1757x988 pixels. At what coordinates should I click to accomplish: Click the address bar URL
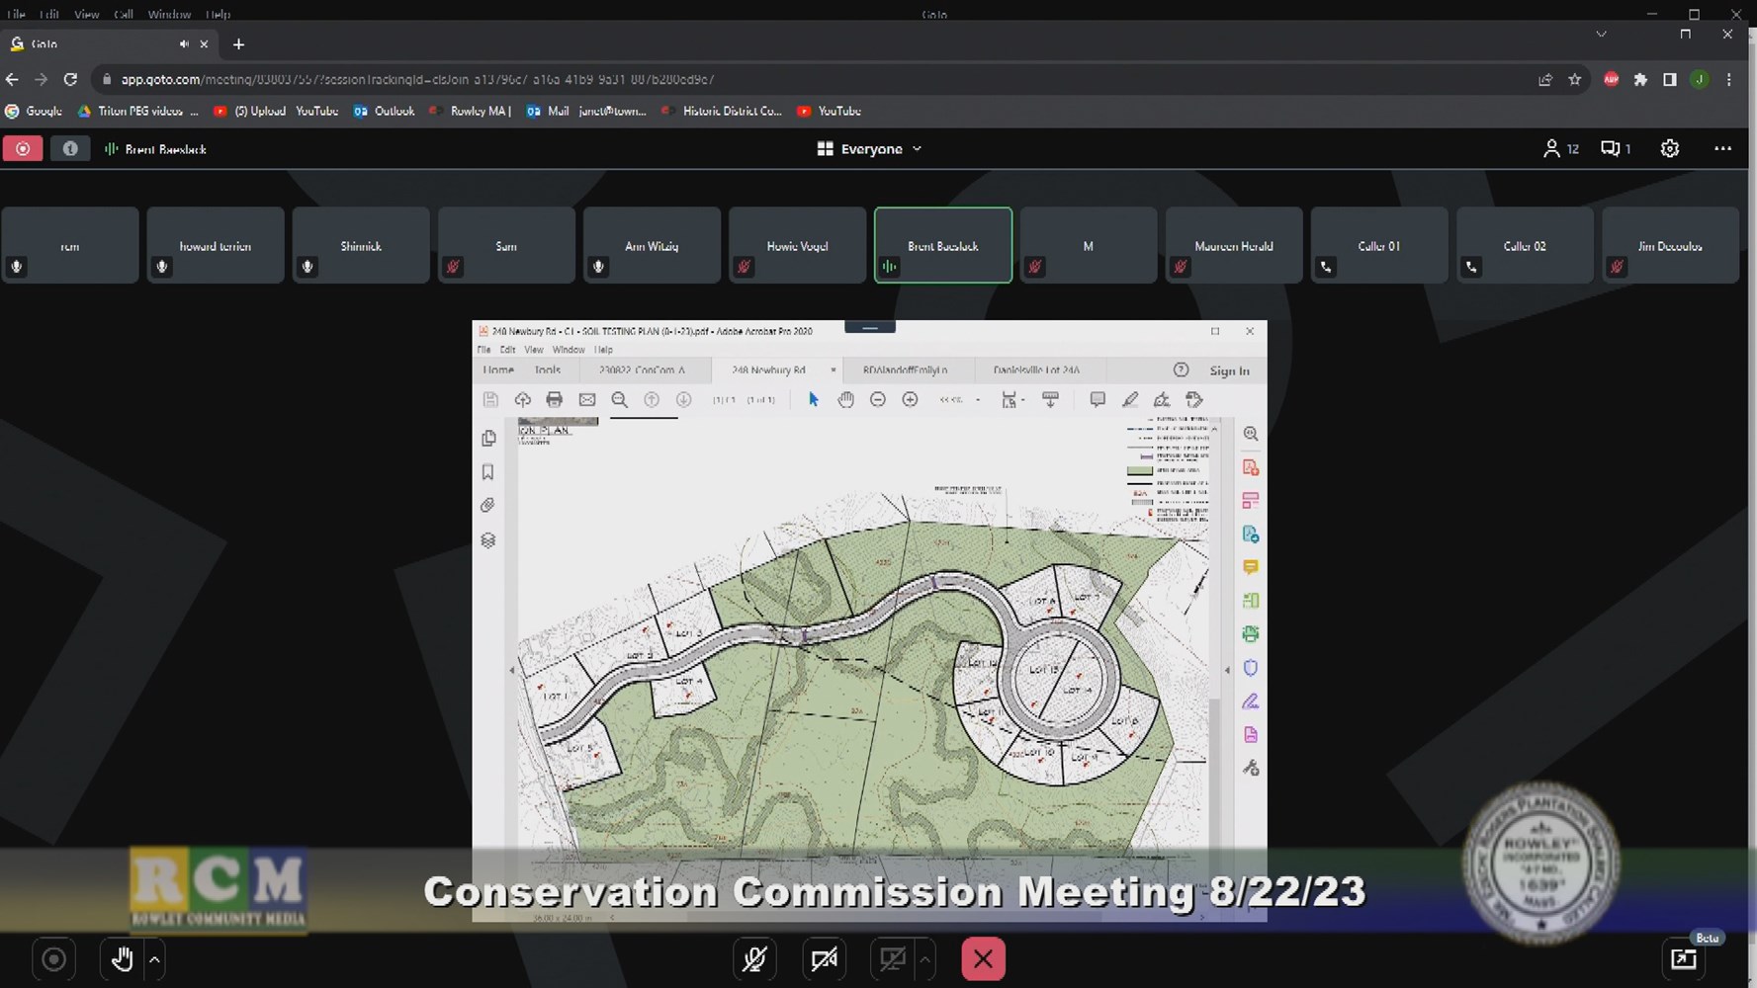click(x=417, y=79)
